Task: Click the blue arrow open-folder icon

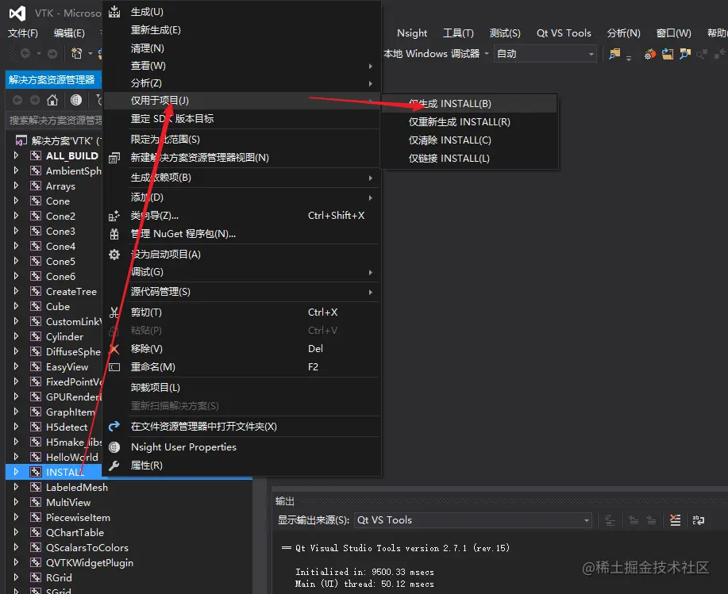Action: (114, 426)
